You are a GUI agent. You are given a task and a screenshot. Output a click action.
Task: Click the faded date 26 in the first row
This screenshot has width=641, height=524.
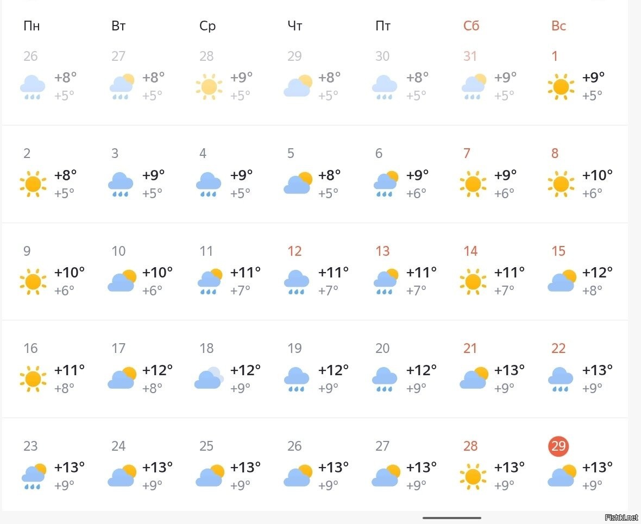[x=30, y=56]
